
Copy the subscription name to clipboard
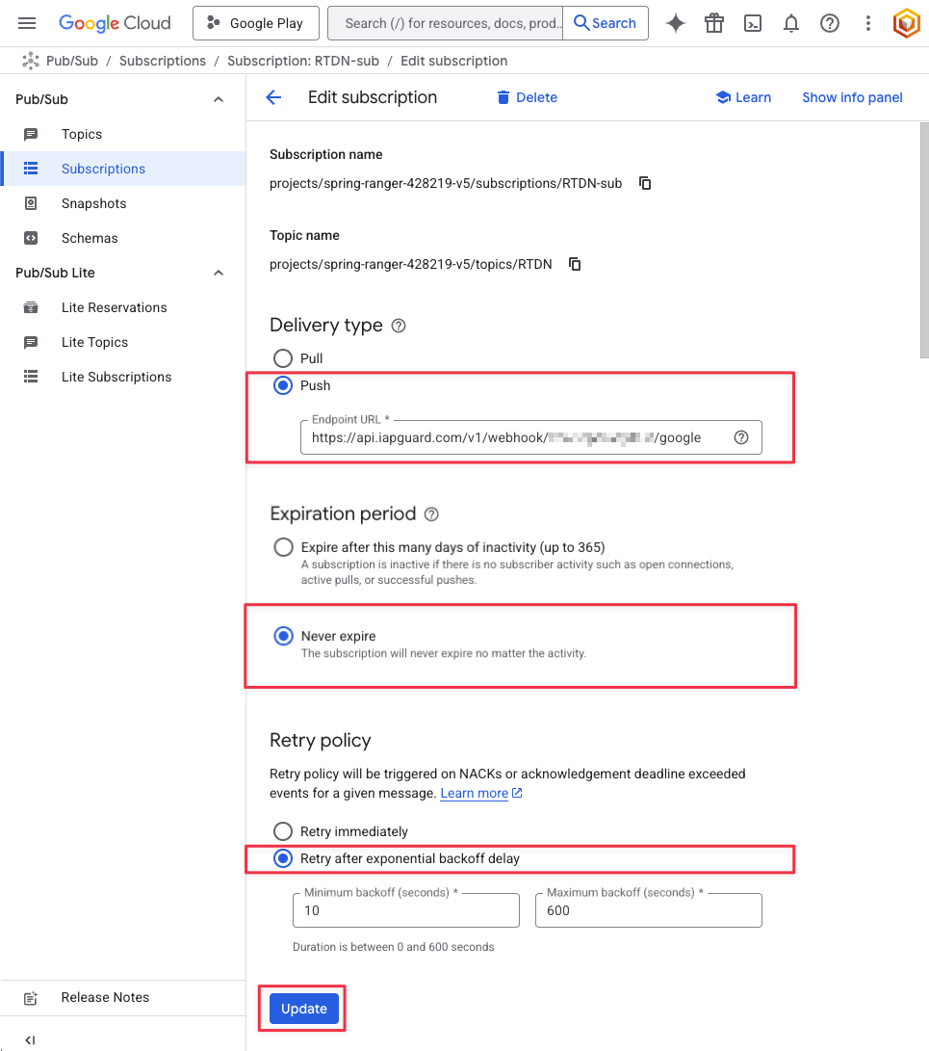point(645,183)
